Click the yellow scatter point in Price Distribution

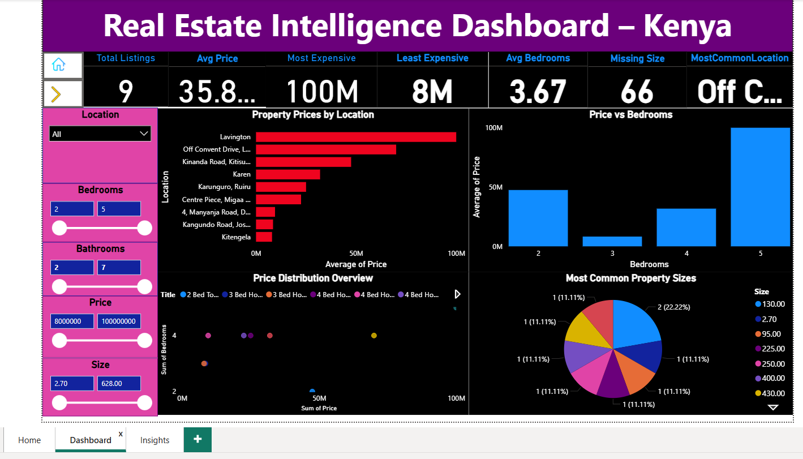pos(373,336)
